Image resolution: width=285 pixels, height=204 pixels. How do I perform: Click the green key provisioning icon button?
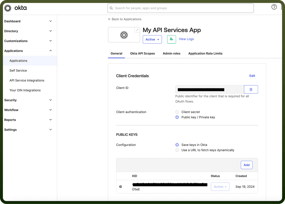(172, 39)
